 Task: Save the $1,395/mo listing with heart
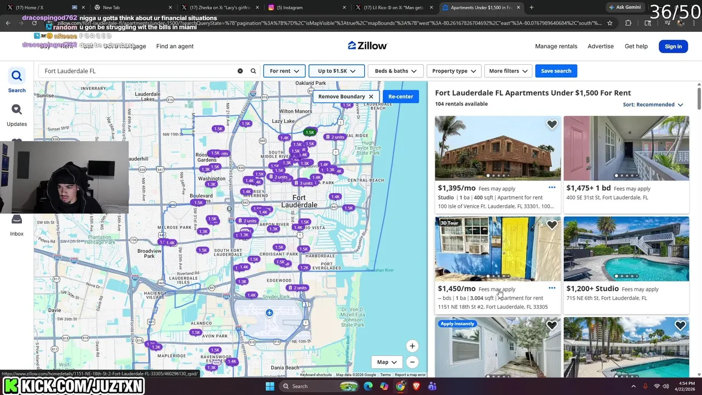552,125
